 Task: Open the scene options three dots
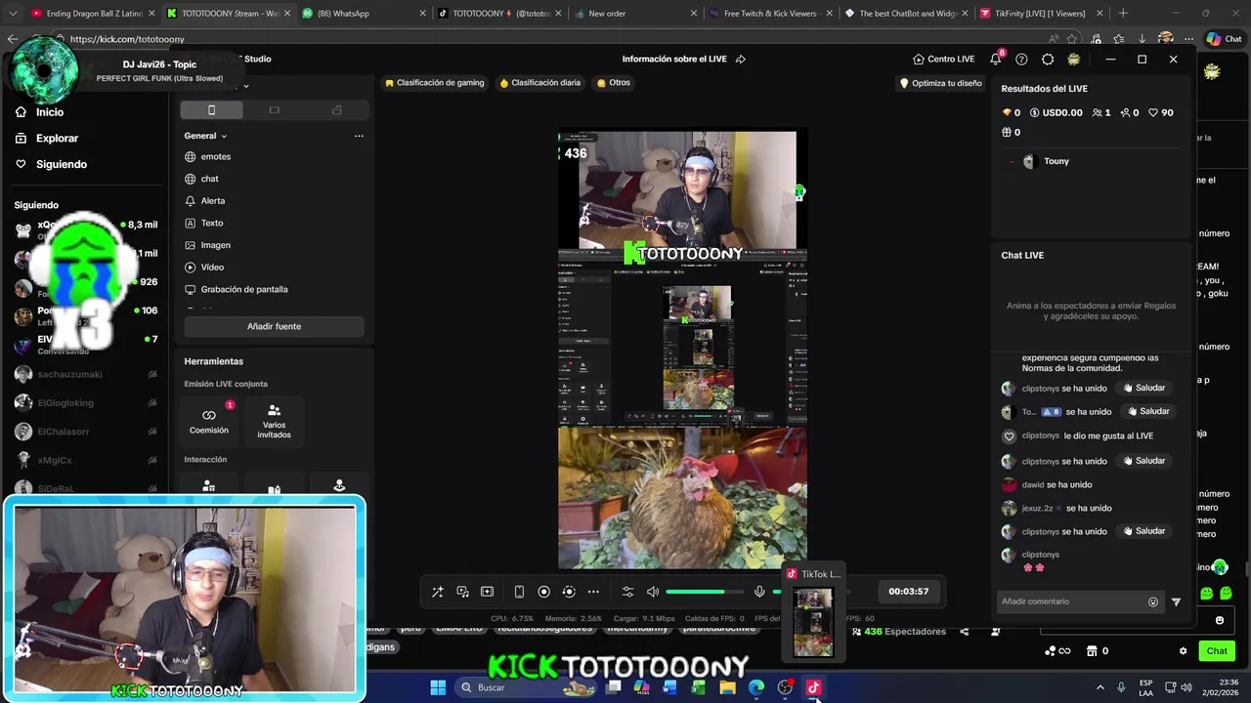[359, 136]
